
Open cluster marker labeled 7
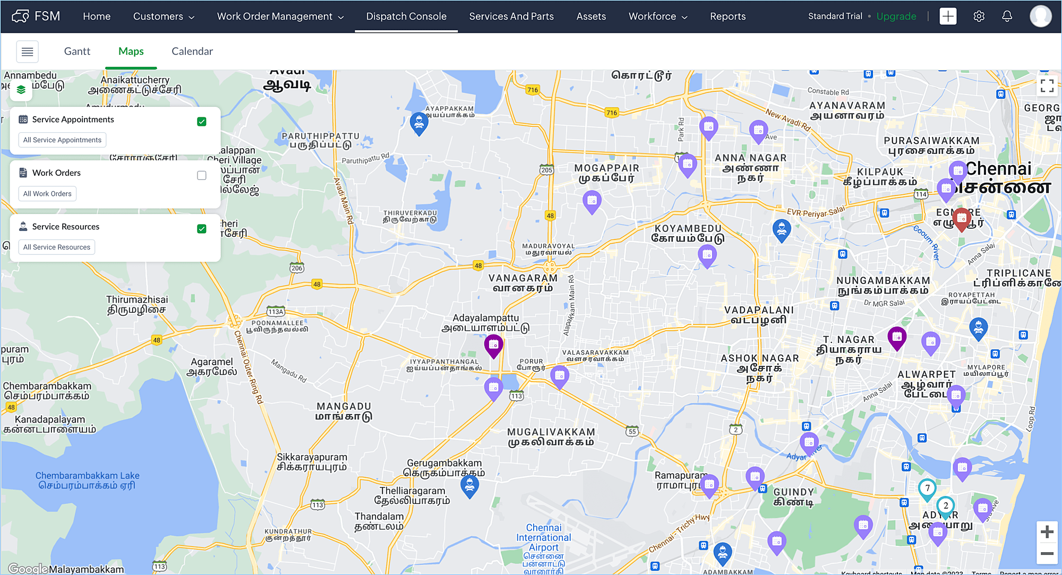(927, 488)
